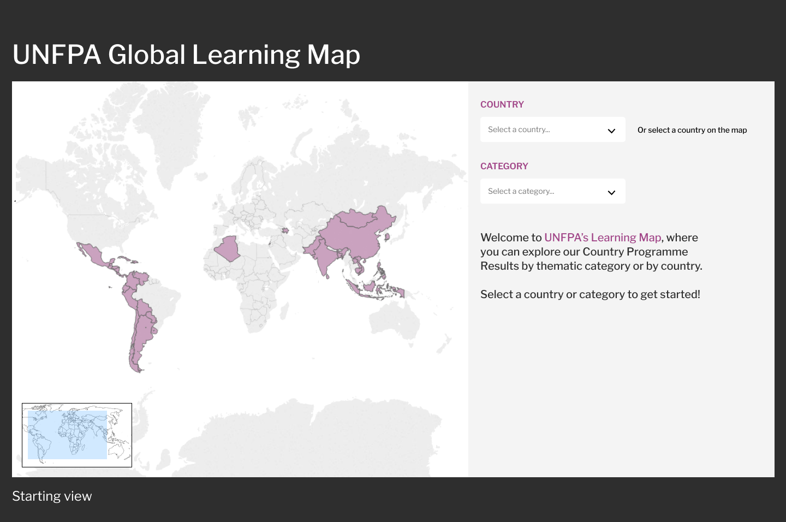Click the COUNTRY heading label
Viewport: 786px width, 522px height.
click(502, 104)
